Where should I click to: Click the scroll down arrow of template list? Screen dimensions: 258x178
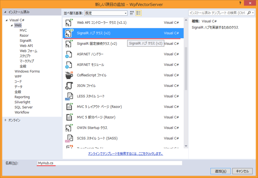click(x=186, y=146)
